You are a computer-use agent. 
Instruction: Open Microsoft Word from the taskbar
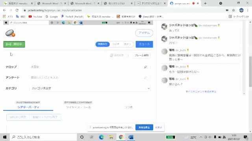click(131, 137)
